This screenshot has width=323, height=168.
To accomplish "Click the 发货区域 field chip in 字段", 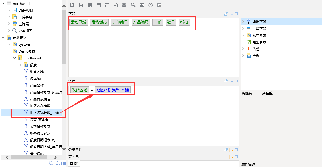I will (x=79, y=22).
